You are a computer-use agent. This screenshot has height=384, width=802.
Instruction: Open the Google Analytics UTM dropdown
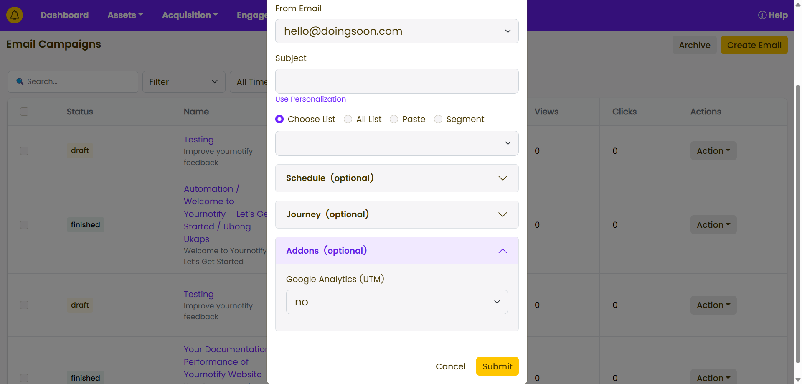[x=396, y=302]
